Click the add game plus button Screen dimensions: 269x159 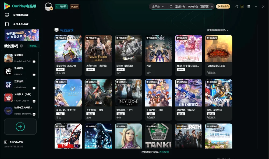point(20,127)
